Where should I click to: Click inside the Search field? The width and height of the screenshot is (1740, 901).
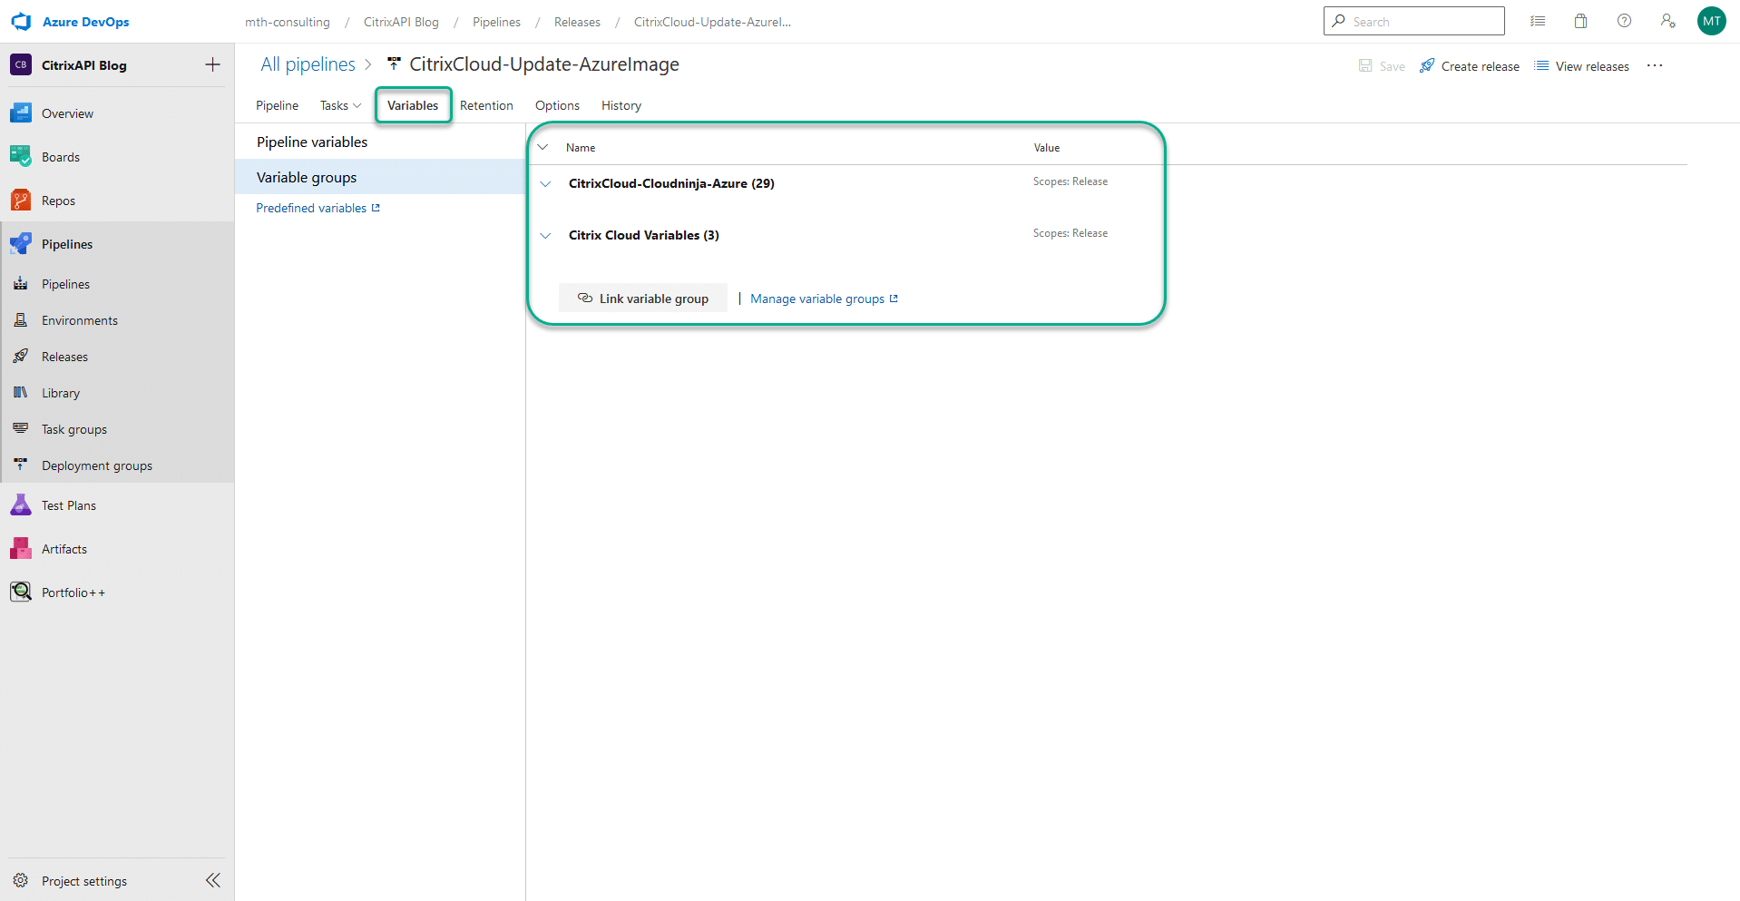(1414, 21)
